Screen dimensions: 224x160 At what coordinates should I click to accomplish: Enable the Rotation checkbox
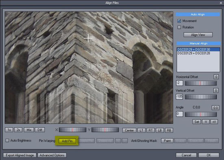tap(179, 27)
